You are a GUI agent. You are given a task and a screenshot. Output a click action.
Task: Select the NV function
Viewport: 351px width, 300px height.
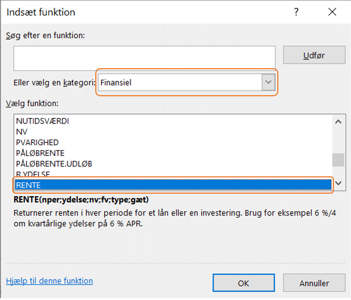[x=22, y=131]
